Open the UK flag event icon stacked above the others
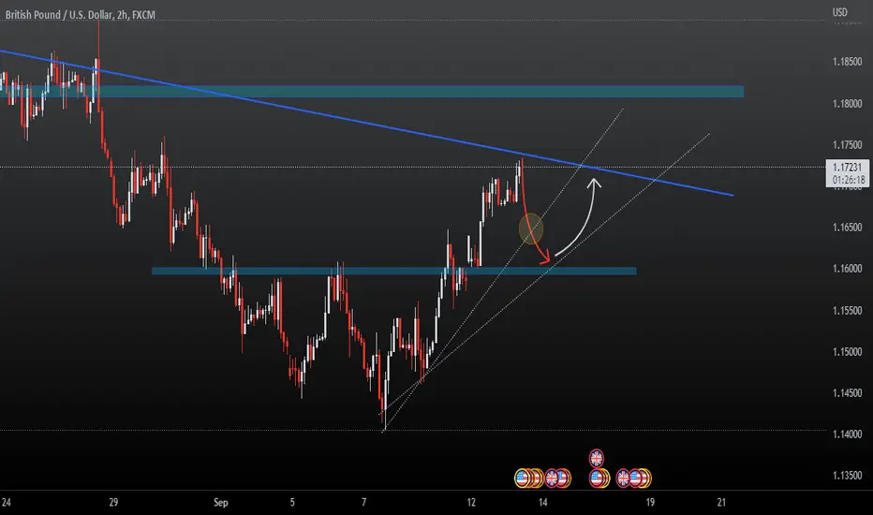Image resolution: width=873 pixels, height=515 pixels. tap(597, 458)
